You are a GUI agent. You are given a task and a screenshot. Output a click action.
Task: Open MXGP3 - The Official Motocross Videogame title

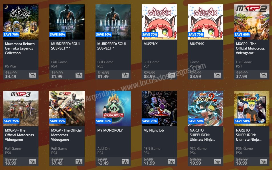click(19, 135)
